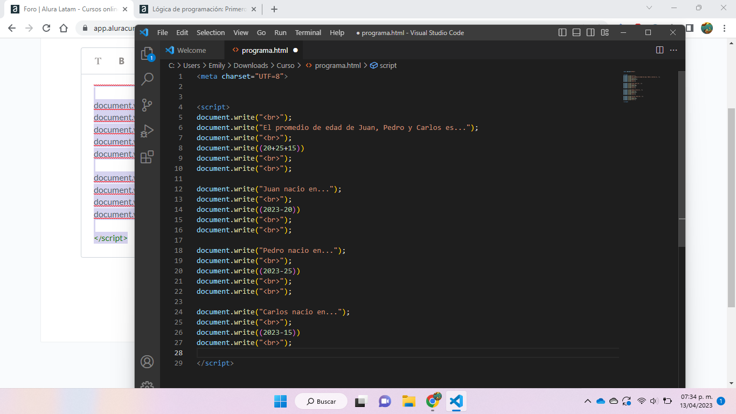Open the Selection menu
This screenshot has width=736, height=414.
coord(211,32)
